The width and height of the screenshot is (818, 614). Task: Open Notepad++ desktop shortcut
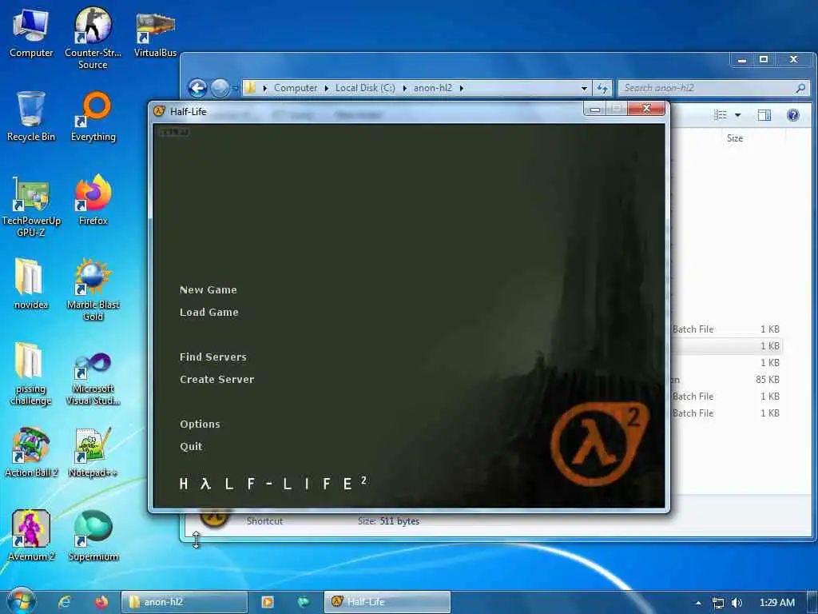93,453
